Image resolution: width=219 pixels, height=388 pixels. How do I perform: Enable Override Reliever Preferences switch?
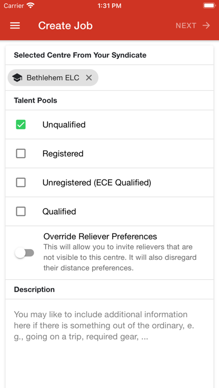click(x=25, y=253)
